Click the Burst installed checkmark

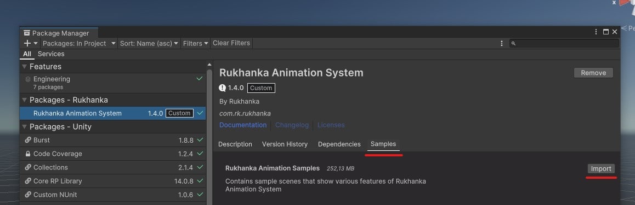(200, 140)
